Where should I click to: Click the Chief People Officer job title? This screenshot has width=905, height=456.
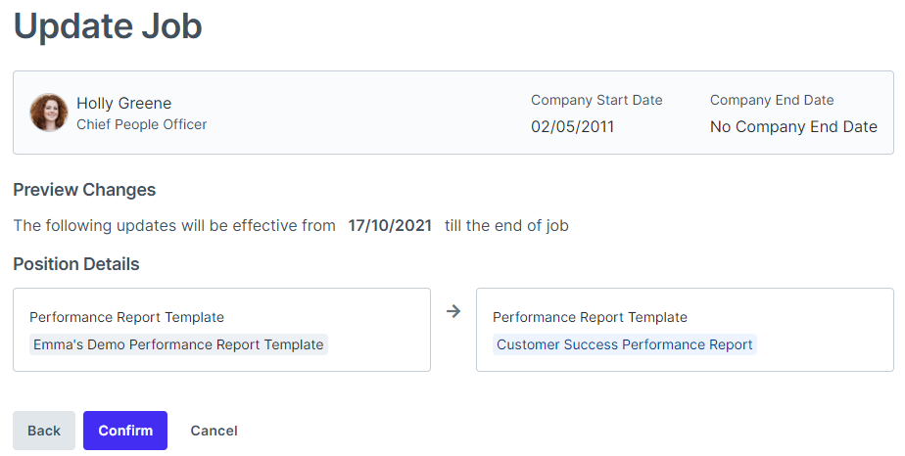pos(141,124)
